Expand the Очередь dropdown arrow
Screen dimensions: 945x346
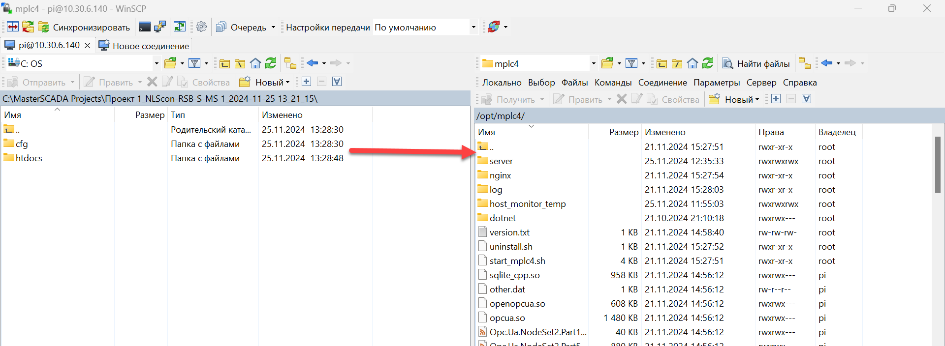[274, 27]
